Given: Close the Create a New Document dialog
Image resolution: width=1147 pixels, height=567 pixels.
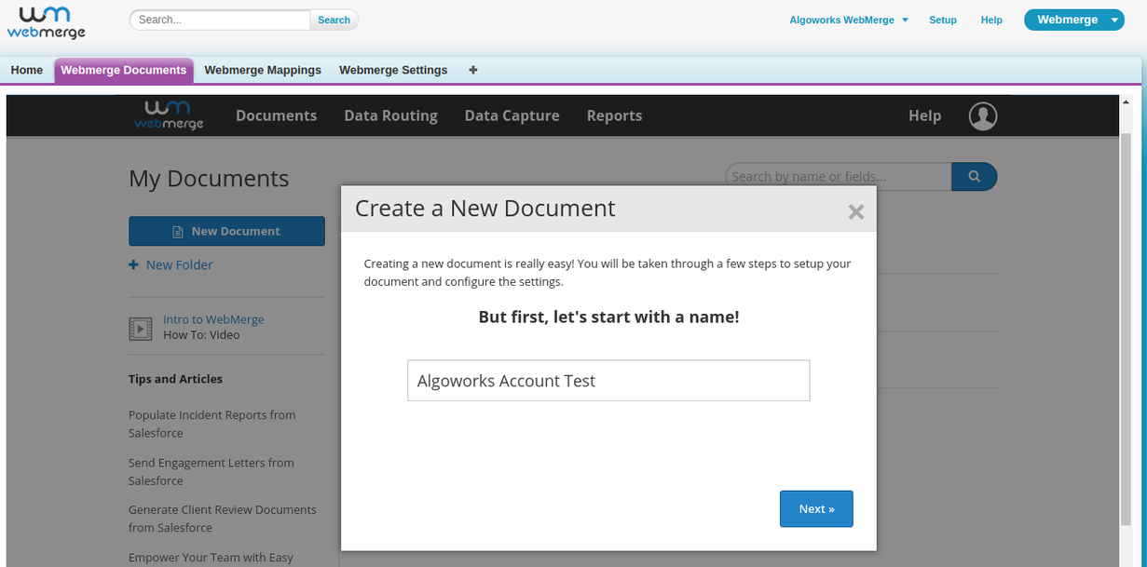Looking at the screenshot, I should (x=855, y=212).
